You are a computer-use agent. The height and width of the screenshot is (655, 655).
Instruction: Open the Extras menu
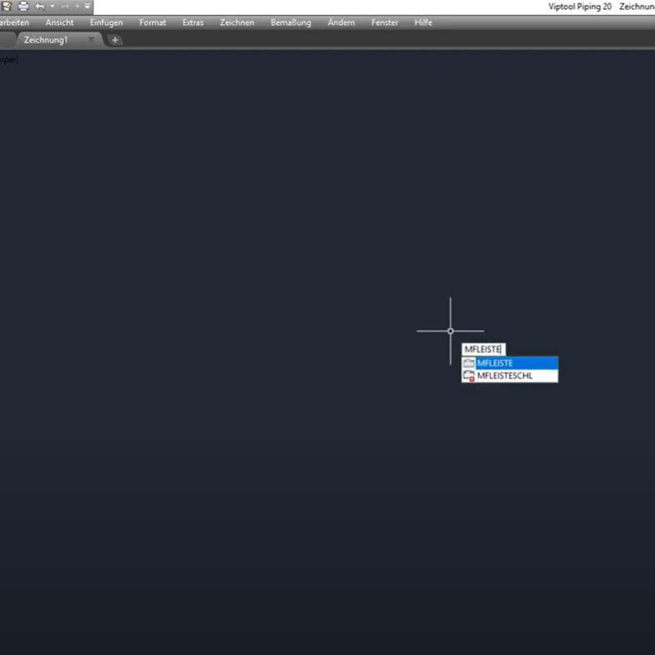tap(193, 23)
